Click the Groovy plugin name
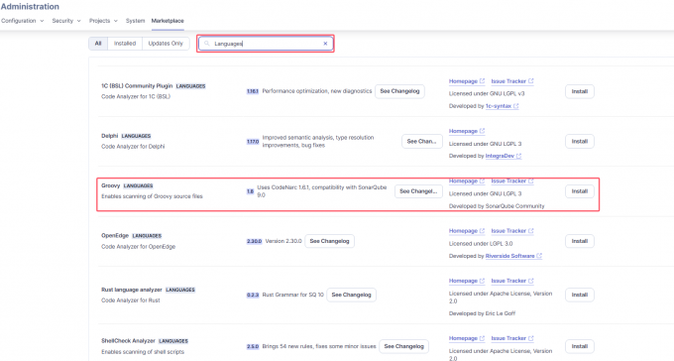Image resolution: width=674 pixels, height=361 pixels. 110,185
